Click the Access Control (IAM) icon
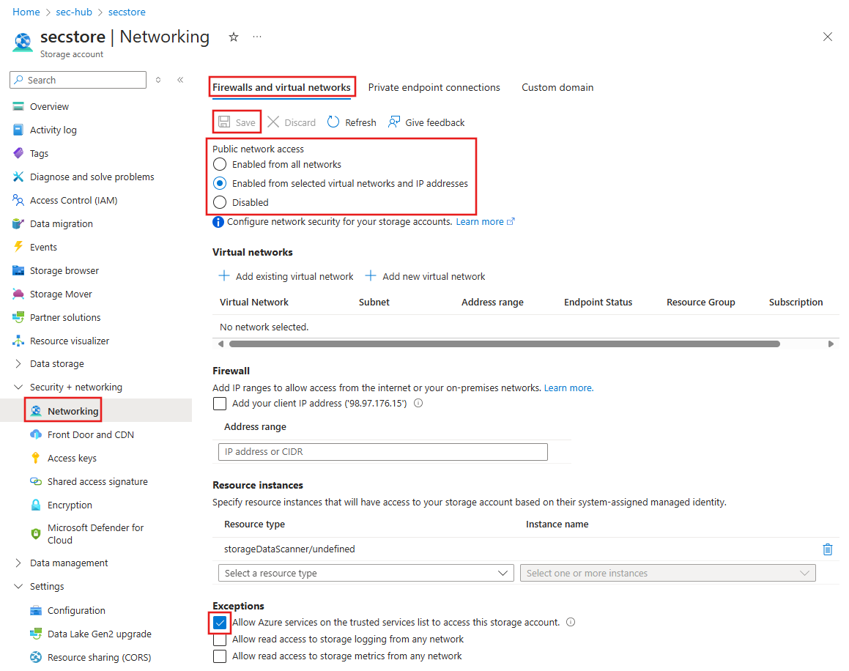The image size is (849, 671). point(18,201)
